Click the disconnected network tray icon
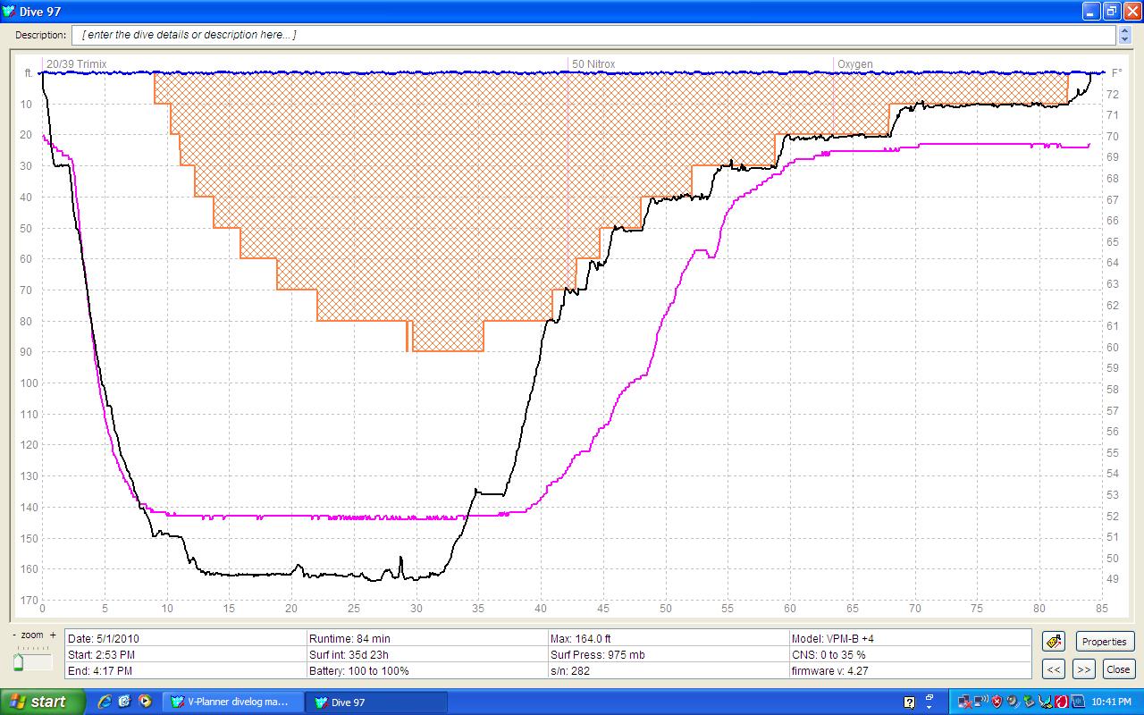Screen dimensions: 1144x715 click(964, 702)
